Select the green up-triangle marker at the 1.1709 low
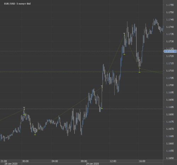Viewport: 177px width, 165px height. tap(139, 72)
